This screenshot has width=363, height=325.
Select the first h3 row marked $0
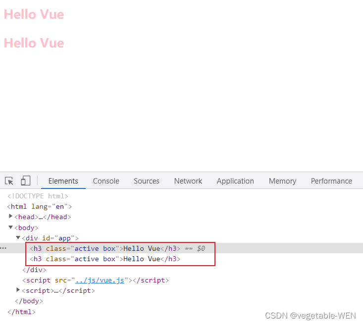coord(181,248)
